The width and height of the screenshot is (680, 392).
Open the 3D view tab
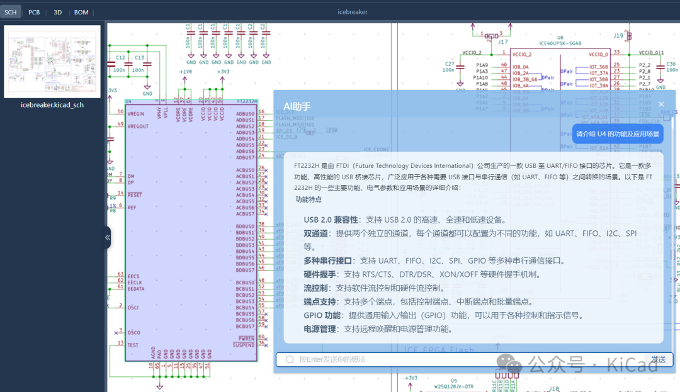click(58, 12)
